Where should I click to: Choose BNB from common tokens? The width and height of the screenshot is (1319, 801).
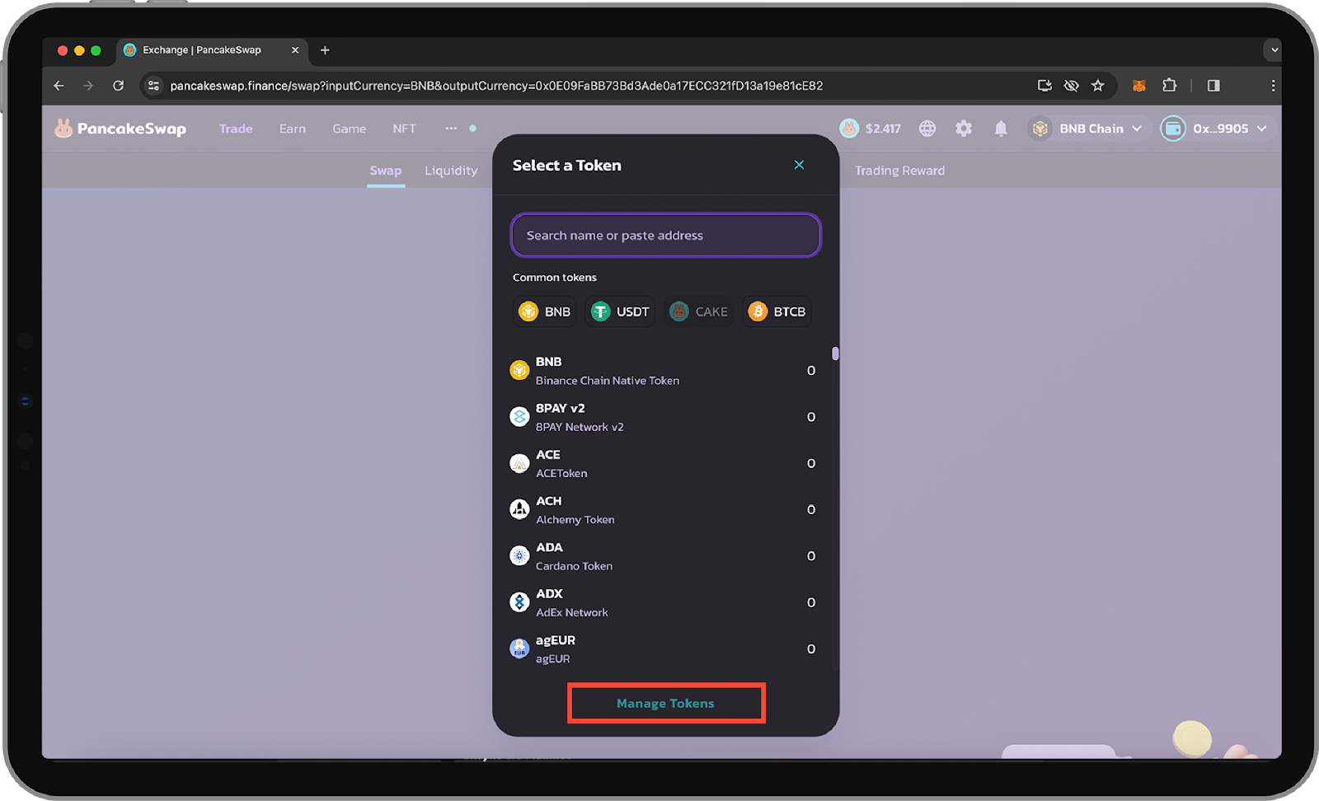click(545, 311)
